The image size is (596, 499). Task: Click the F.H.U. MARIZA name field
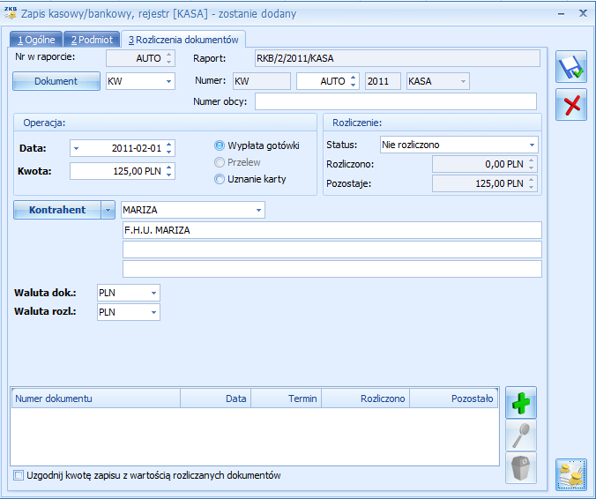(332, 230)
